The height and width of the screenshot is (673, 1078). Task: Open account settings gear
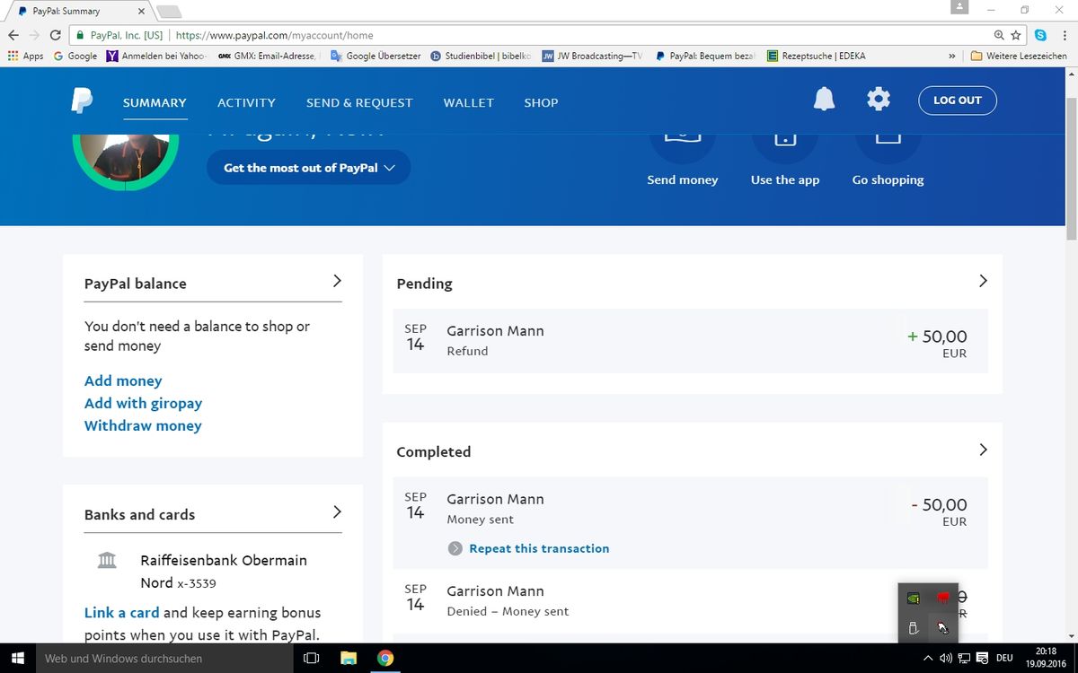[x=879, y=100]
